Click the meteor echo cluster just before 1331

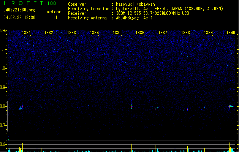tap(21, 108)
